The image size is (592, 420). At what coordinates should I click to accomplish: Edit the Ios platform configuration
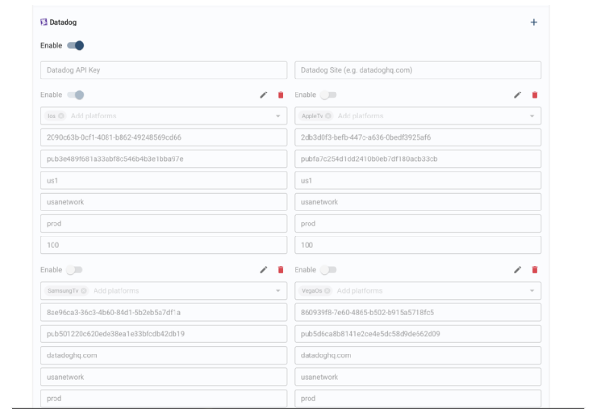coord(263,95)
